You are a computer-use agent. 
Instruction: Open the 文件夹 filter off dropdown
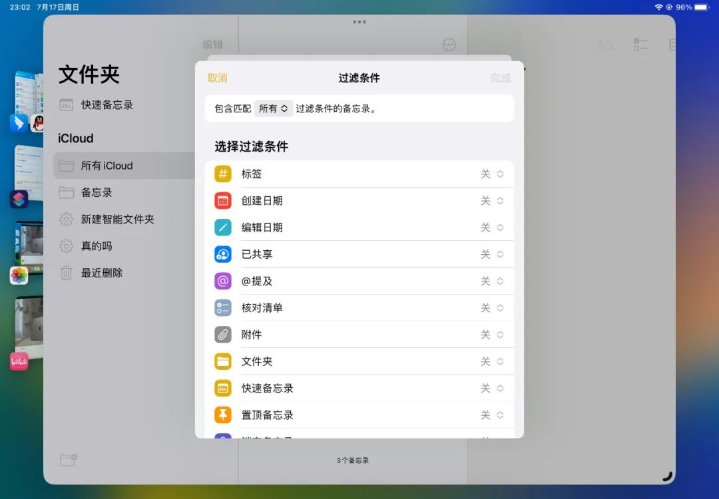point(493,361)
